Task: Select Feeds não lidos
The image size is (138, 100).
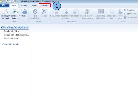Action: [x=11, y=38]
